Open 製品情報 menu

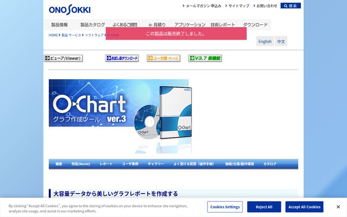(59, 25)
